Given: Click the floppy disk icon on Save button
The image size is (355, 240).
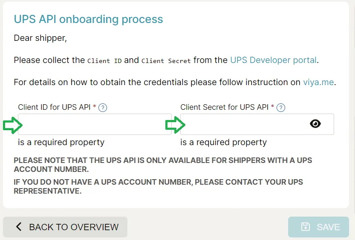Looking at the screenshot, I should click(306, 227).
